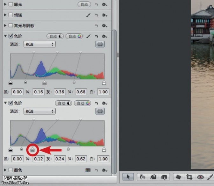Open gear action menu for 颜色

(104, 170)
